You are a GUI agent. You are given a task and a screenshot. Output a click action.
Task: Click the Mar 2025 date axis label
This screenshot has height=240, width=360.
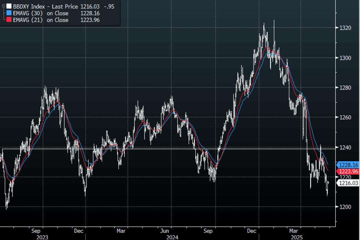[293, 231]
